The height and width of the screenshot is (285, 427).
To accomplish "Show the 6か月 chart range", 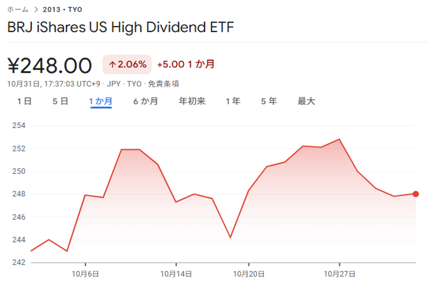I will (x=146, y=101).
